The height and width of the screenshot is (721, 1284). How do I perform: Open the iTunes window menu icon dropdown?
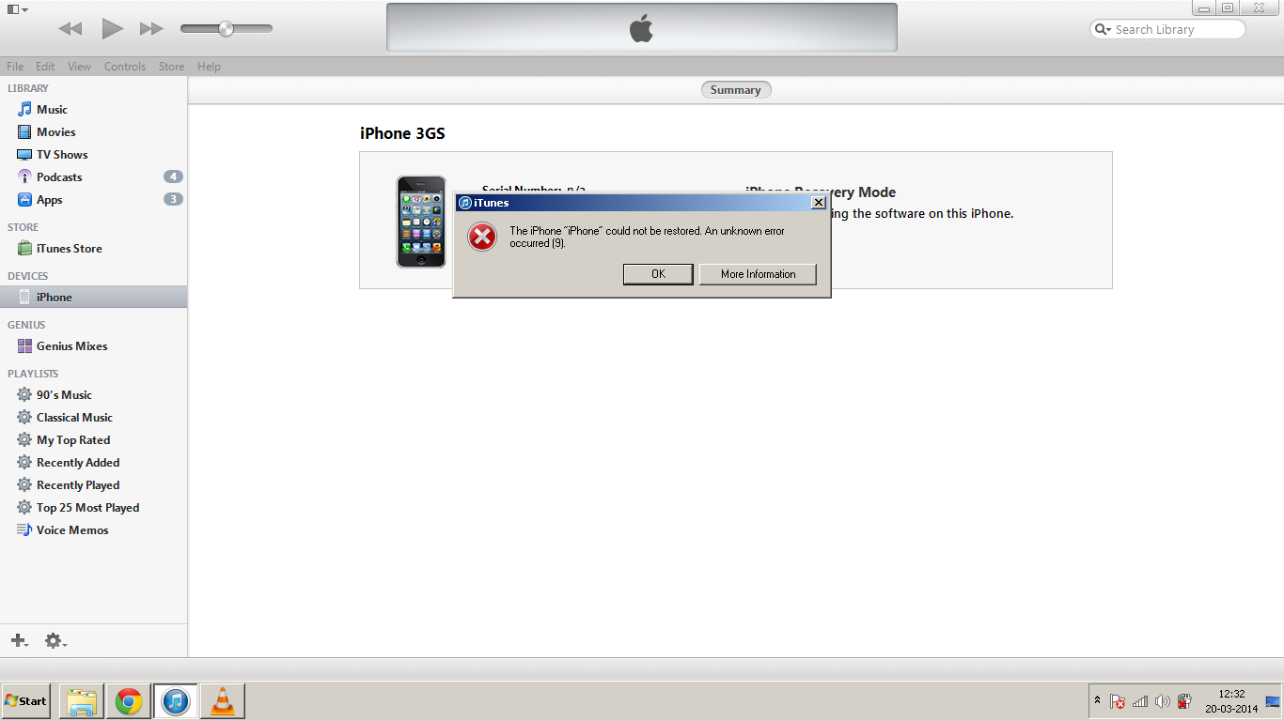click(17, 9)
